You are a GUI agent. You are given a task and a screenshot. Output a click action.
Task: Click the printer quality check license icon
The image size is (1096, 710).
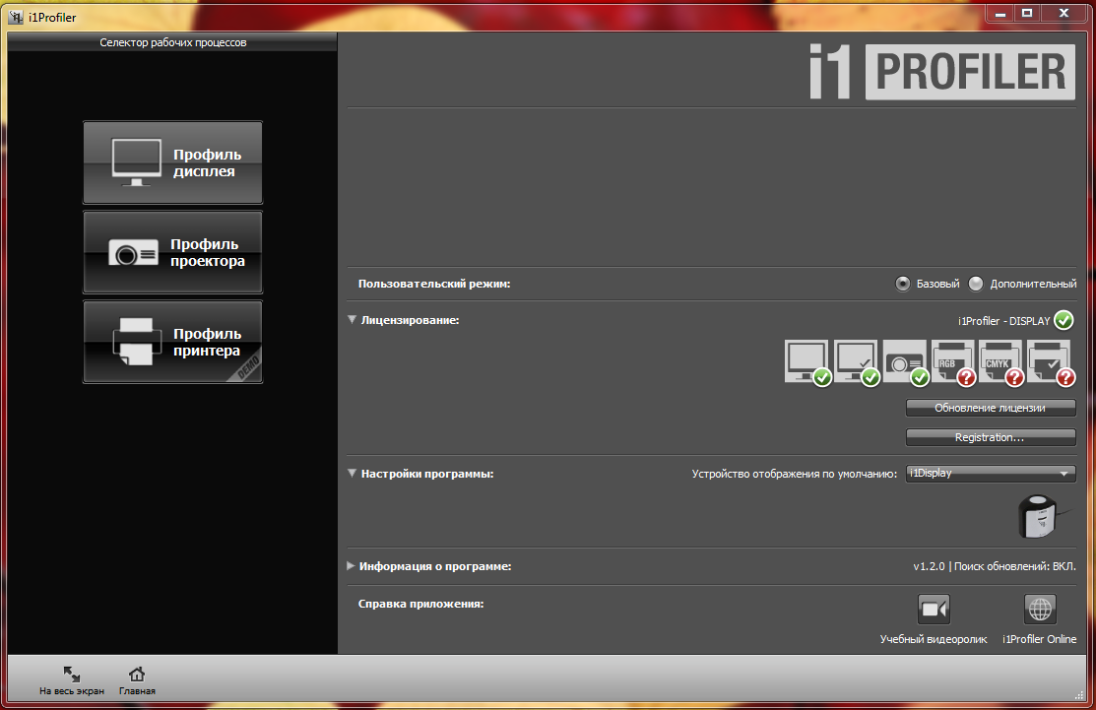pyautogui.click(x=1050, y=362)
